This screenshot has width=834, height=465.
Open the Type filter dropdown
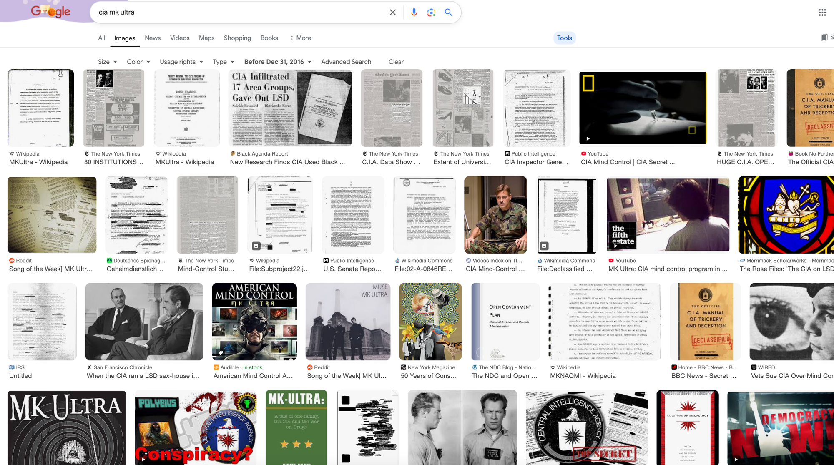[224, 62]
